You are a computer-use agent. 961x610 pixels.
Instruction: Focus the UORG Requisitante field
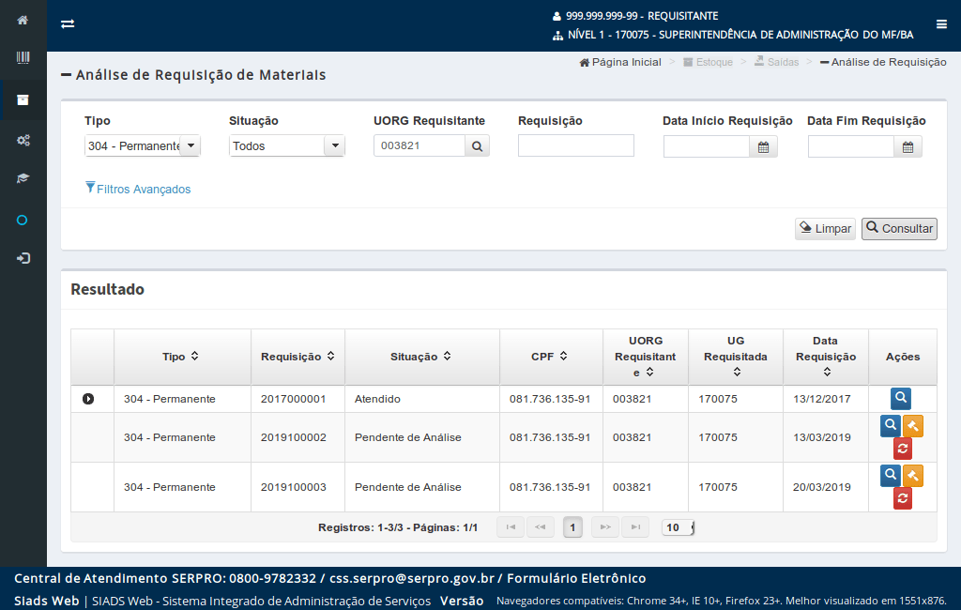[419, 145]
